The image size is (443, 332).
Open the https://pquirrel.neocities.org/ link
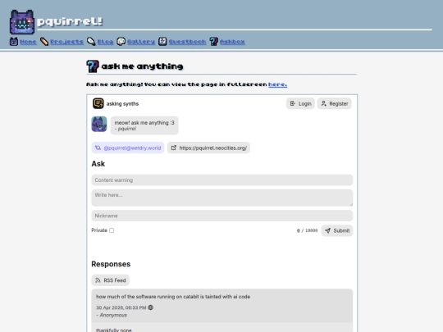(x=209, y=148)
